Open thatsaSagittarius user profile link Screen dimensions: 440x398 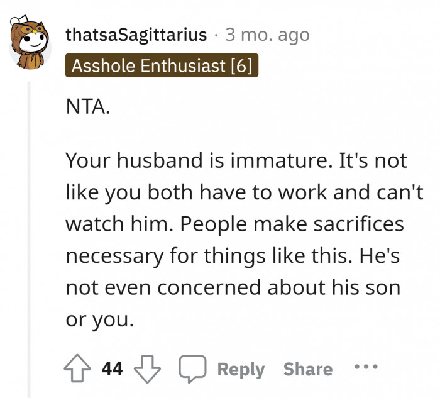[136, 35]
